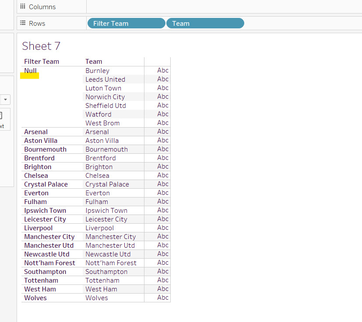The width and height of the screenshot is (362, 322).
Task: Click the Abc mark in the Burnley row
Action: [163, 70]
